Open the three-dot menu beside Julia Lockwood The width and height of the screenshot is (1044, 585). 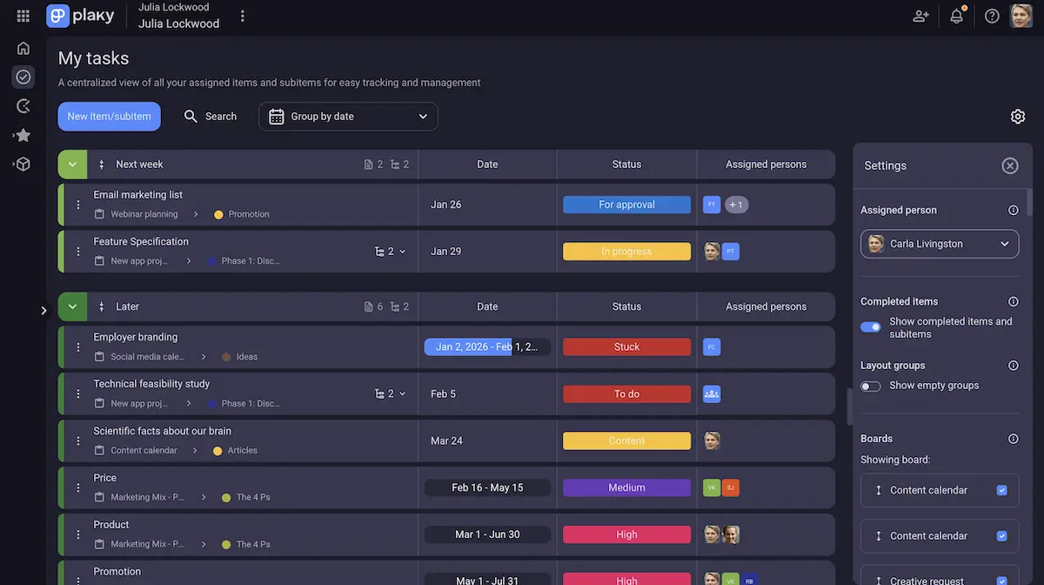241,15
